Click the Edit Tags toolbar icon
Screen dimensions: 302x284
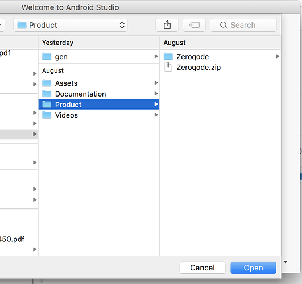click(x=194, y=25)
